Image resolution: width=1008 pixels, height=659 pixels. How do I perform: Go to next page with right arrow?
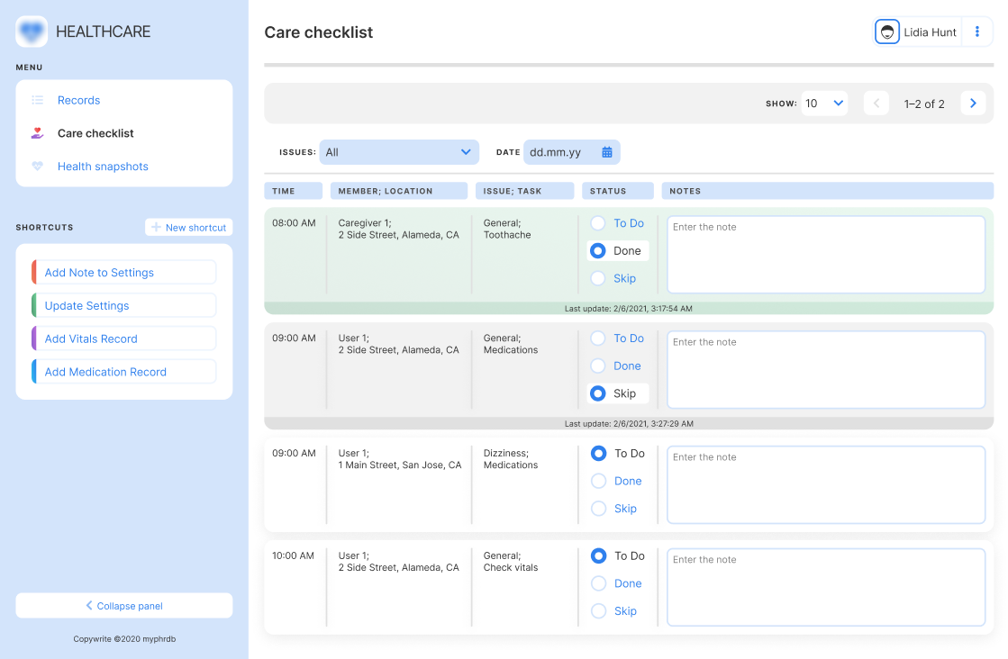972,104
